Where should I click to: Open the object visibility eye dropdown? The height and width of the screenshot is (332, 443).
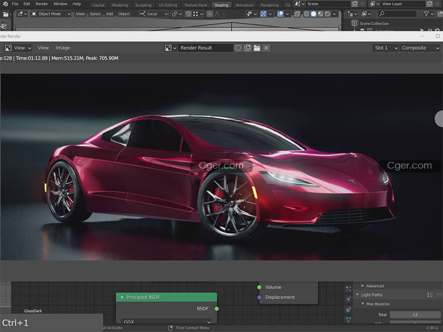(x=251, y=14)
